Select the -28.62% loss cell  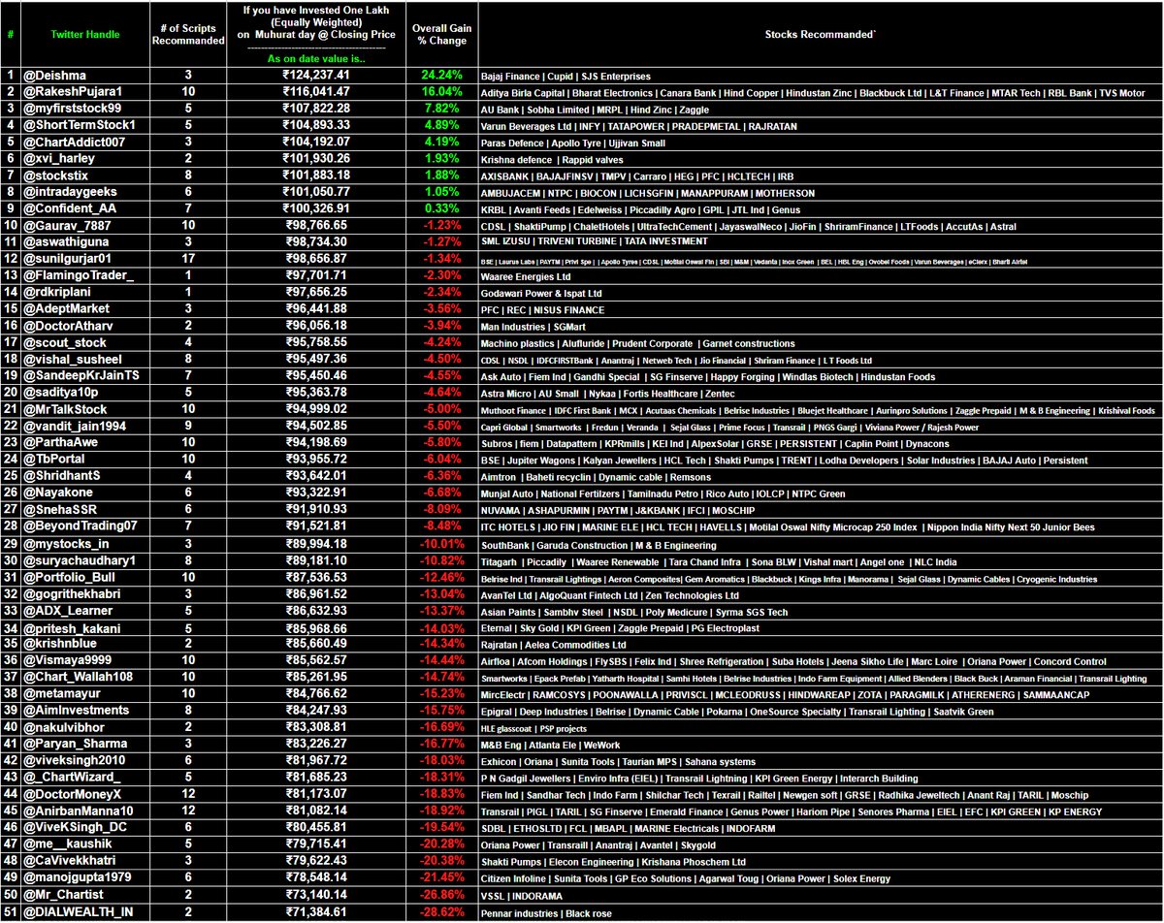441,910
